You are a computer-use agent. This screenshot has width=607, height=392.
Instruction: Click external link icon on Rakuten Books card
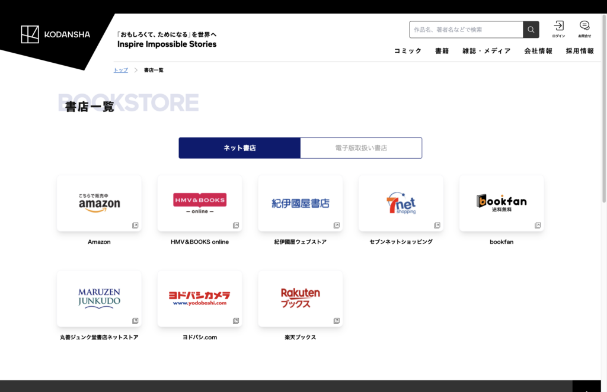(x=337, y=321)
